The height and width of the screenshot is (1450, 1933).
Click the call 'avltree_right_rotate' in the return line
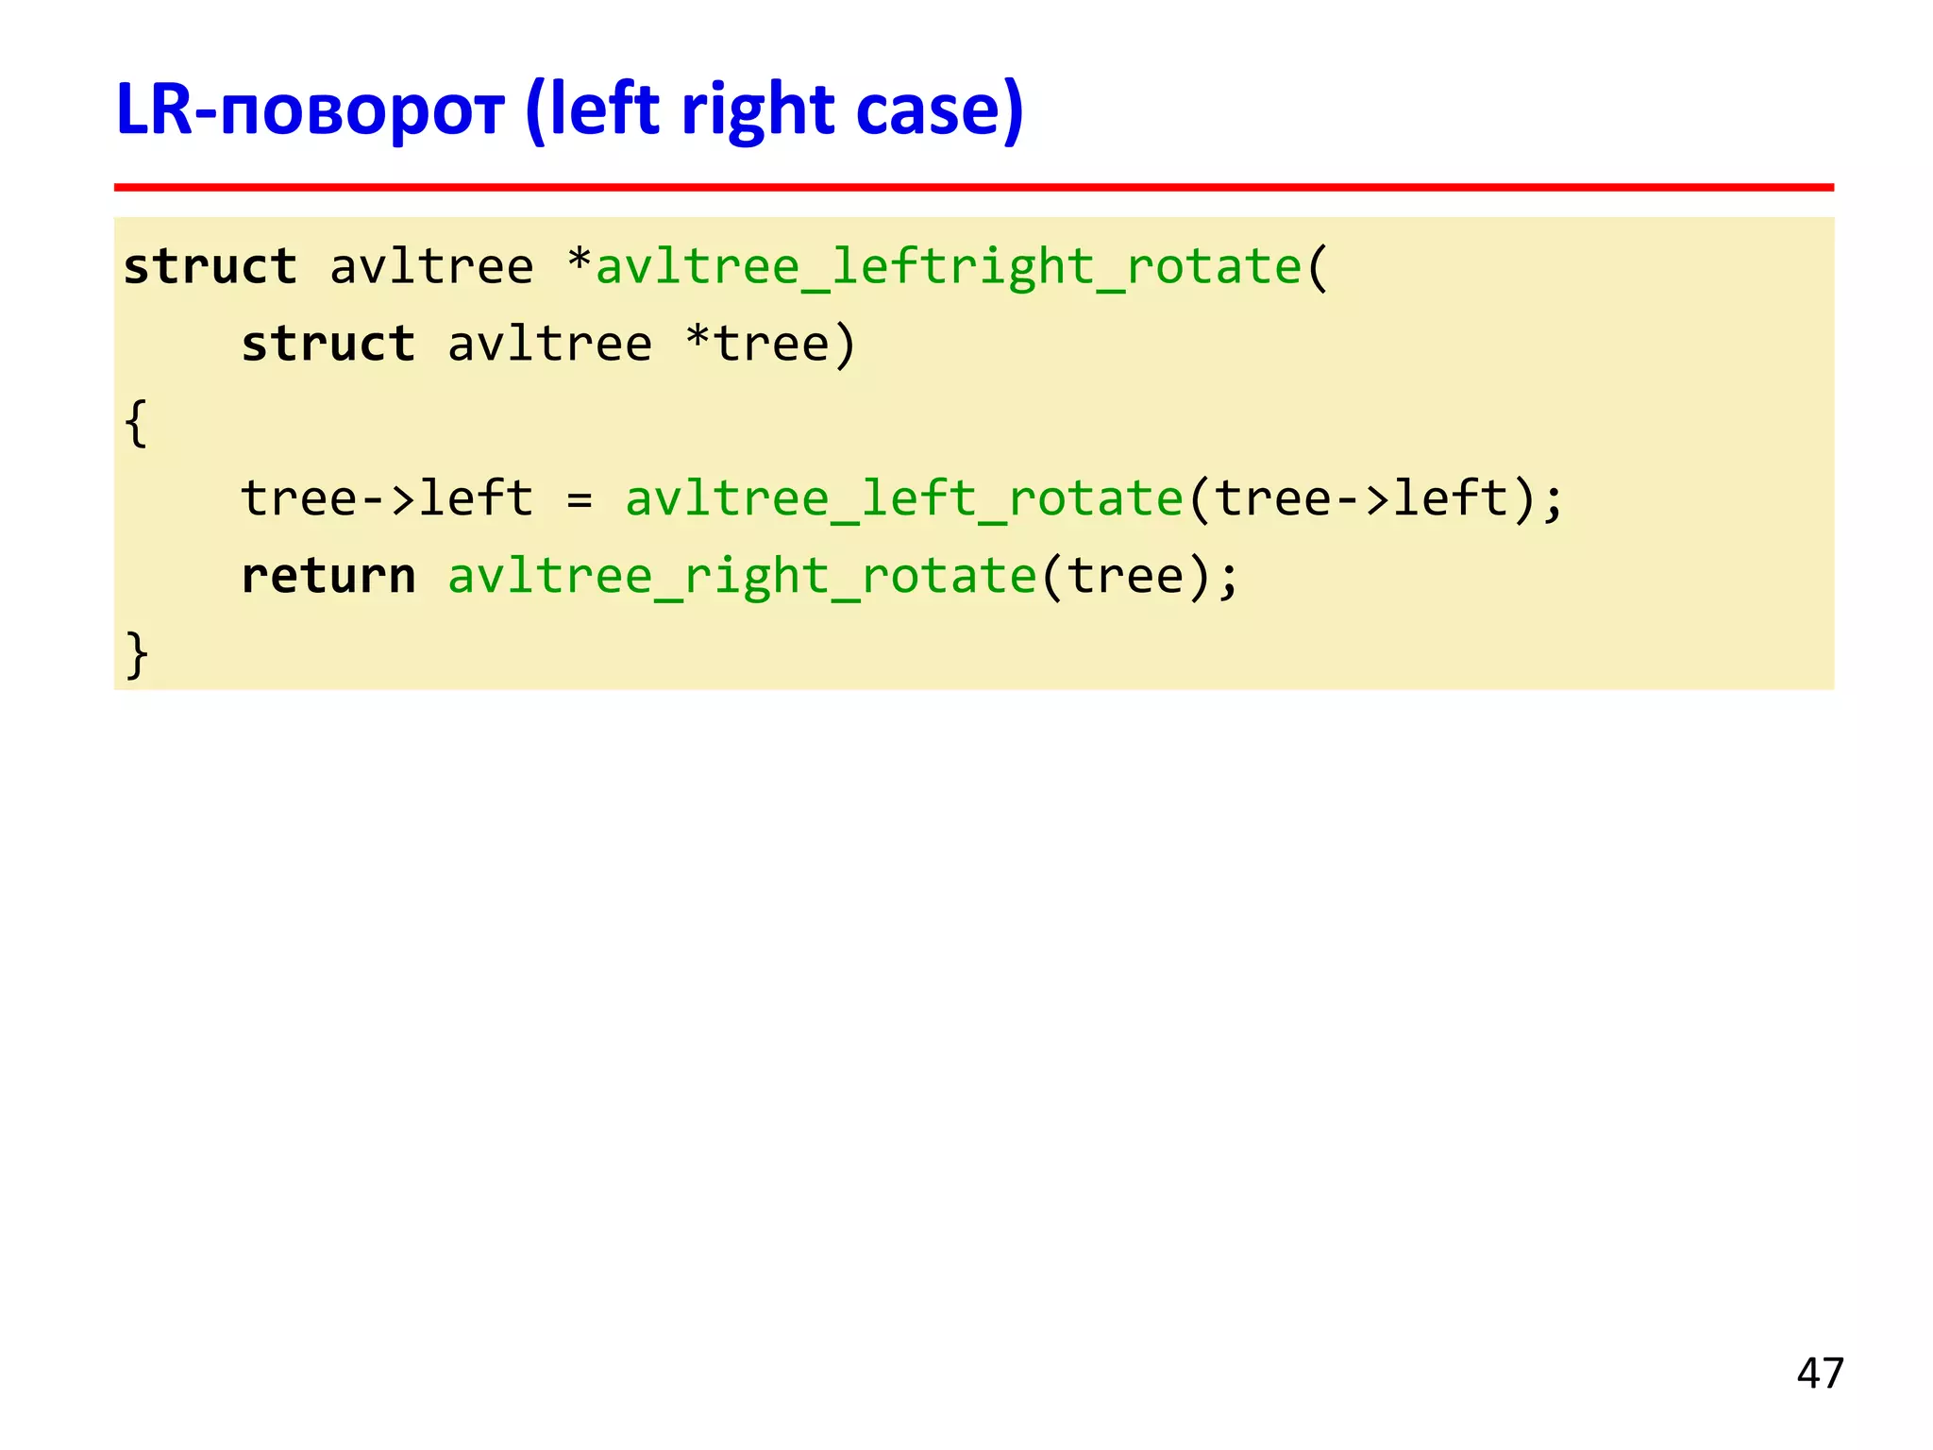(742, 577)
